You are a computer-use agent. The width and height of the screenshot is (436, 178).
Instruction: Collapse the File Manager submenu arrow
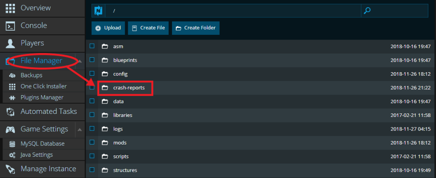pos(80,61)
